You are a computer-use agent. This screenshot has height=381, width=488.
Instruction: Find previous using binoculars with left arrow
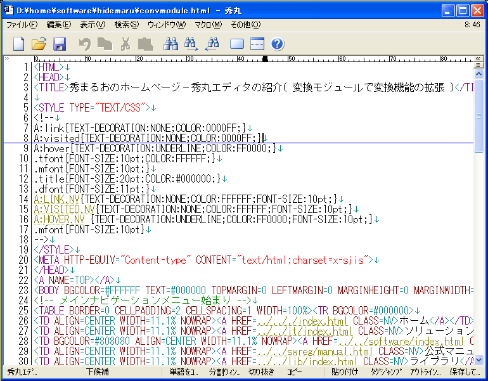213,44
